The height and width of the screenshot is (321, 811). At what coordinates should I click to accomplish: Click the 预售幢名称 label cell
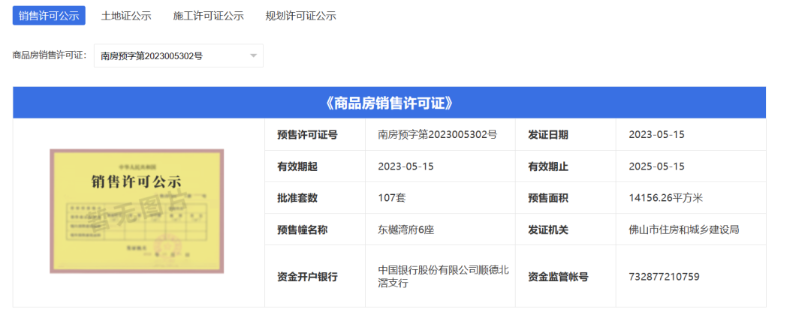[x=315, y=229]
